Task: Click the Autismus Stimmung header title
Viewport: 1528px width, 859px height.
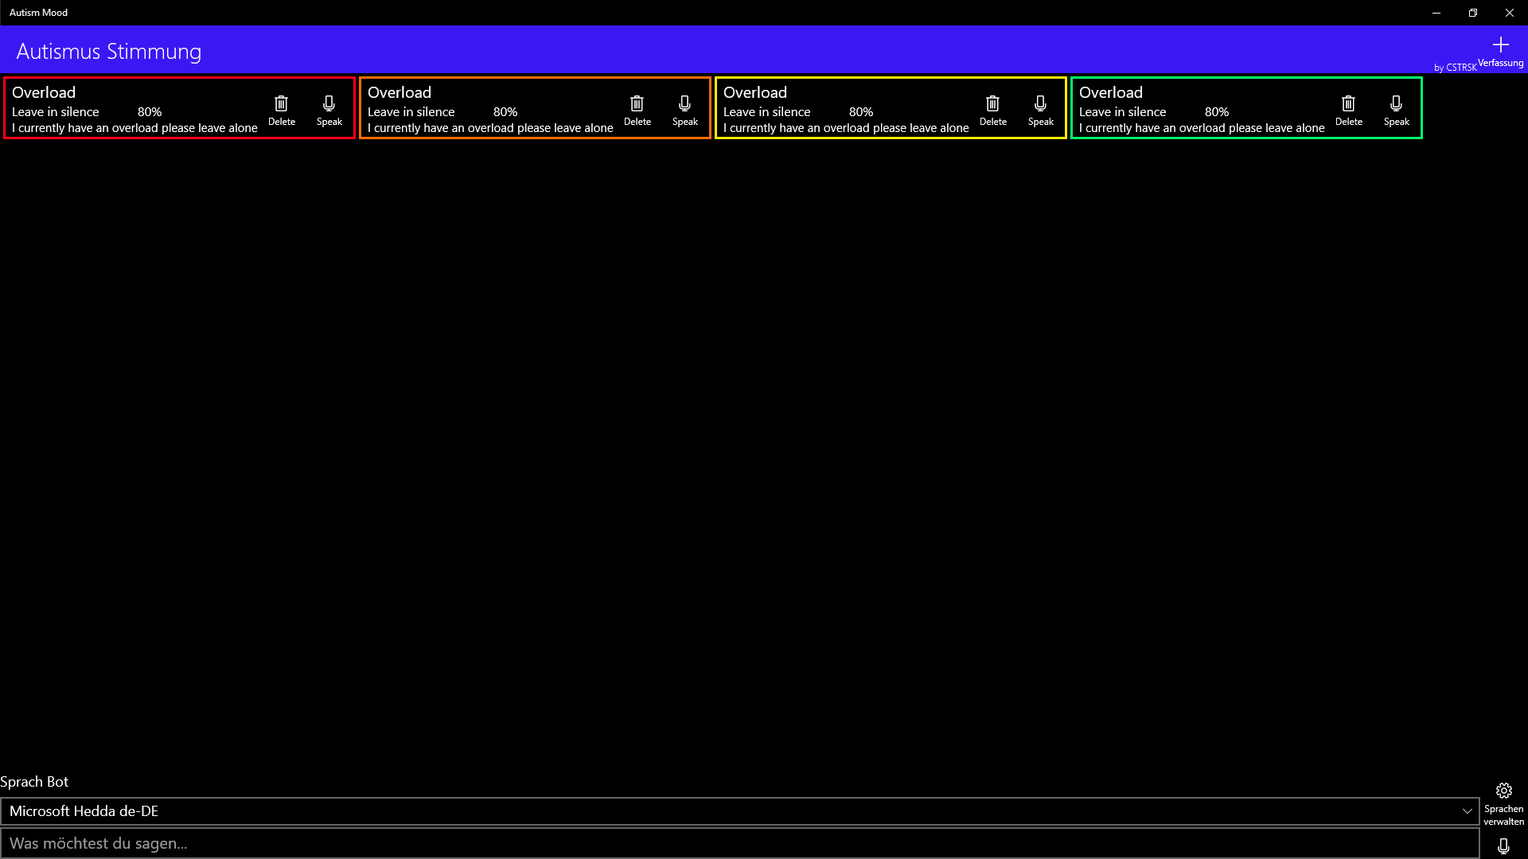Action: (109, 52)
